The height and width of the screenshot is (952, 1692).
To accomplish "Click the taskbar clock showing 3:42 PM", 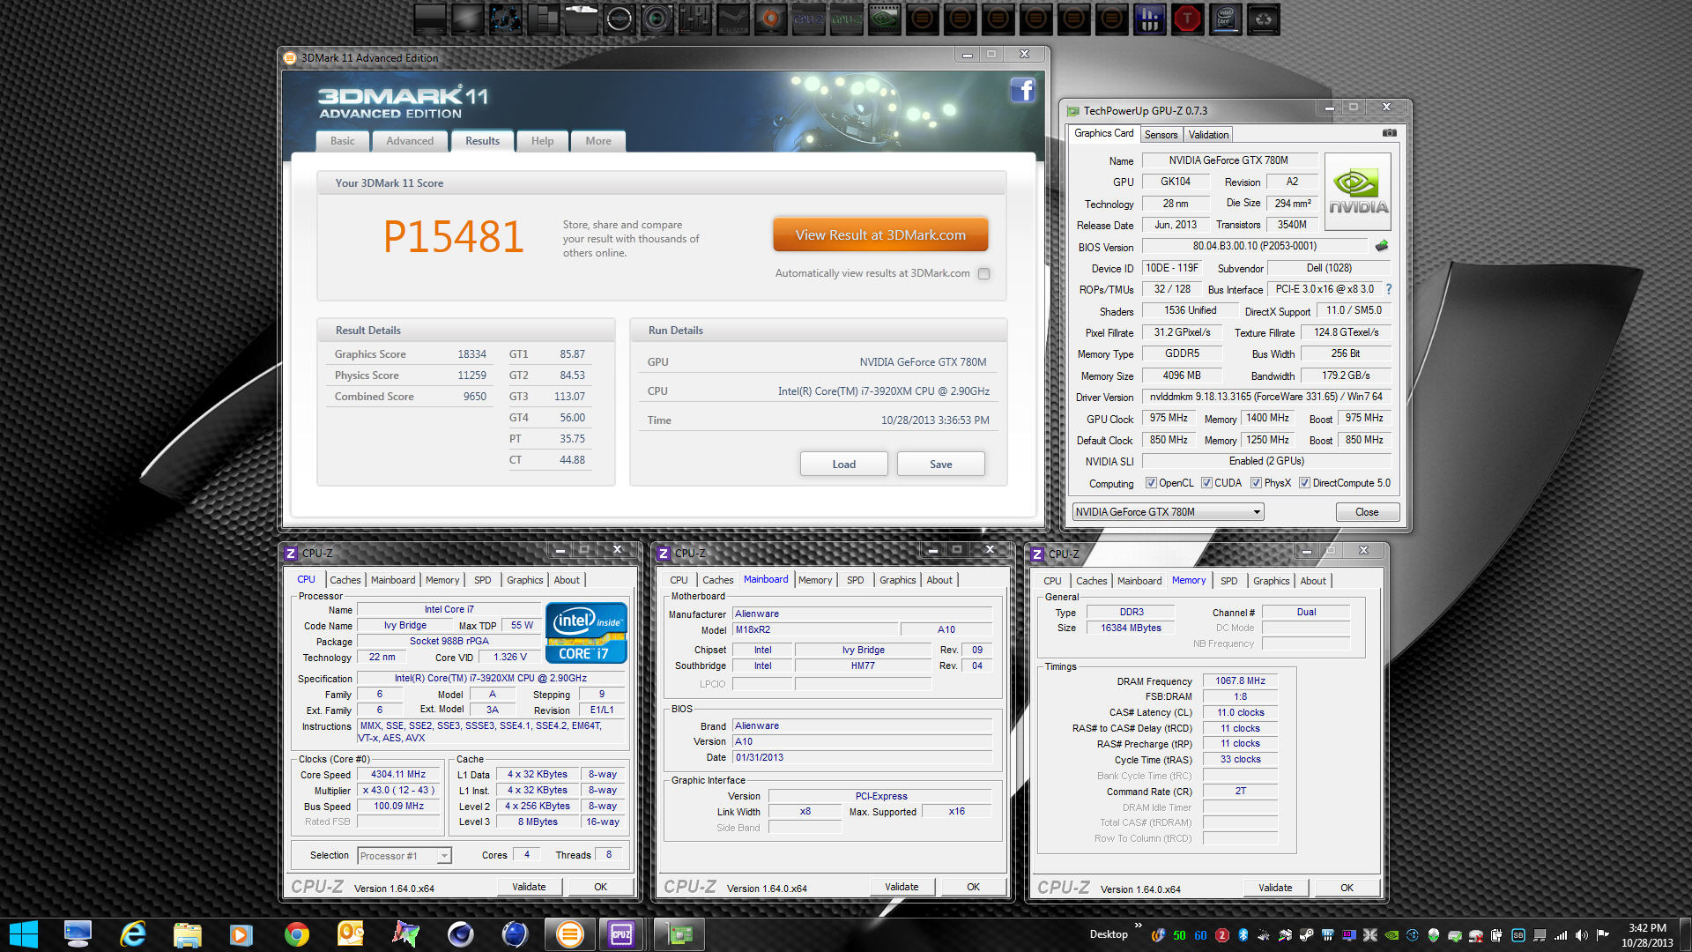I will coord(1646,935).
